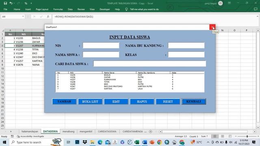Select the KARTIKA row in the listbox

point(130,89)
